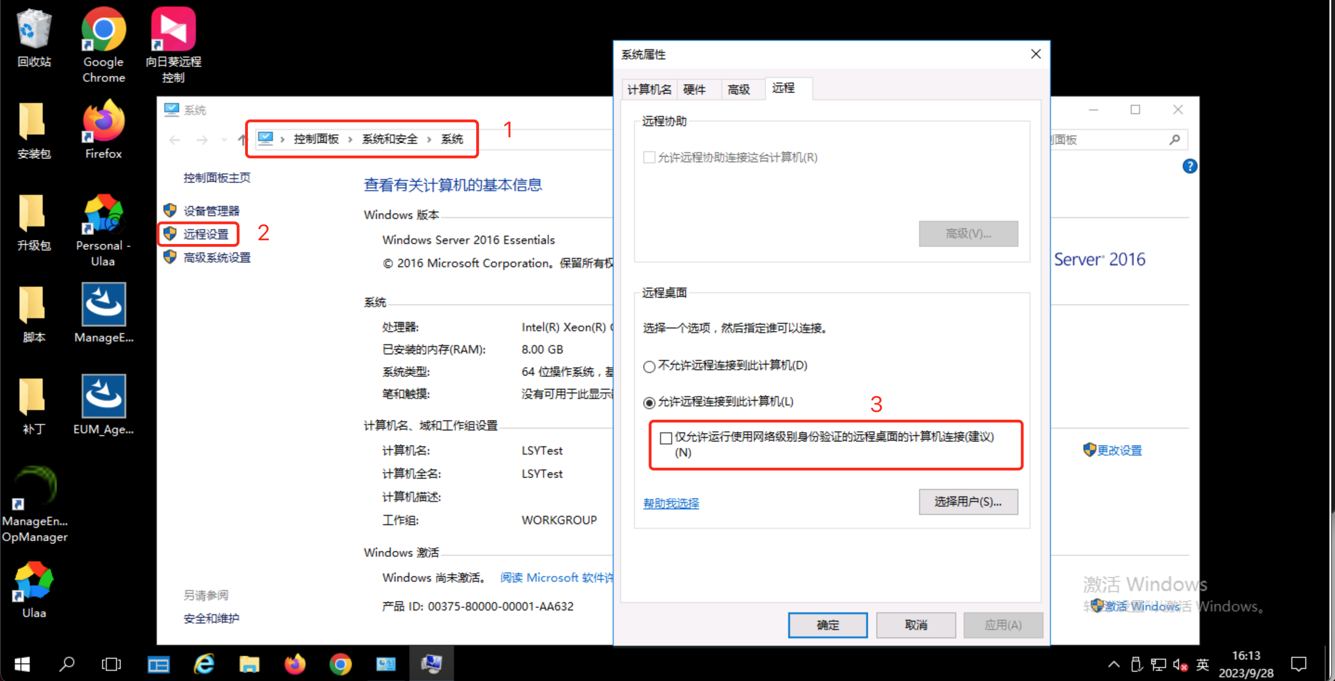
Task: Click 取消 in System Properties dialog
Action: [x=916, y=625]
